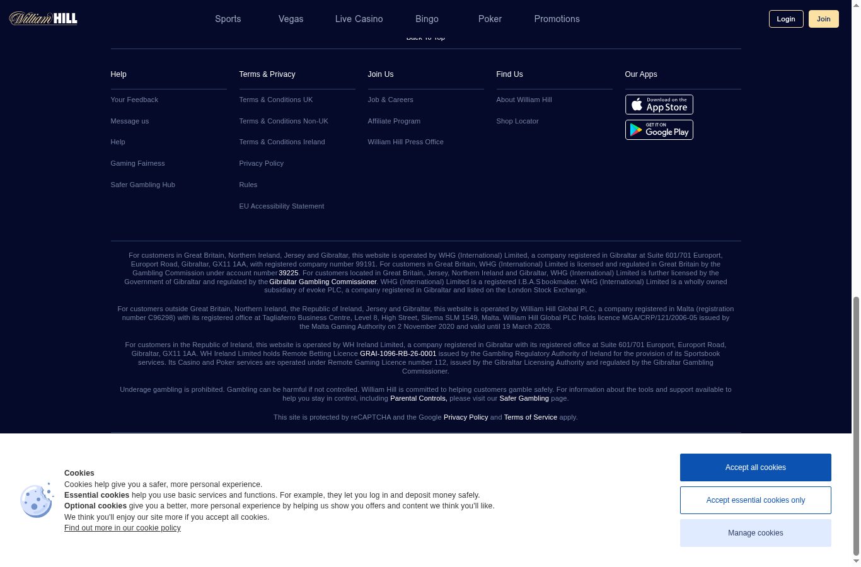Screen dimensions: 861x567
Task: Open Live Casino from the top navigation
Action: click(x=359, y=19)
